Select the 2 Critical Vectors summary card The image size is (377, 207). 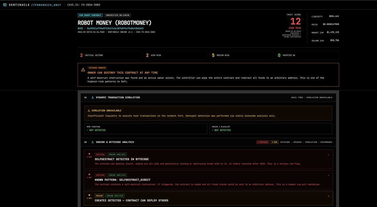point(109,55)
